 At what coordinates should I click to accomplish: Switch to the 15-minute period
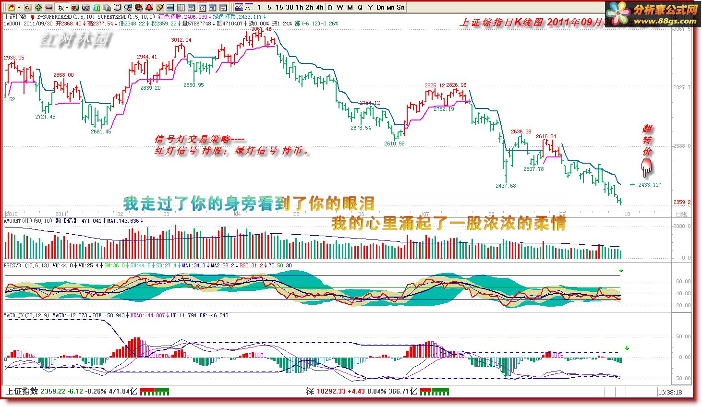279,7
